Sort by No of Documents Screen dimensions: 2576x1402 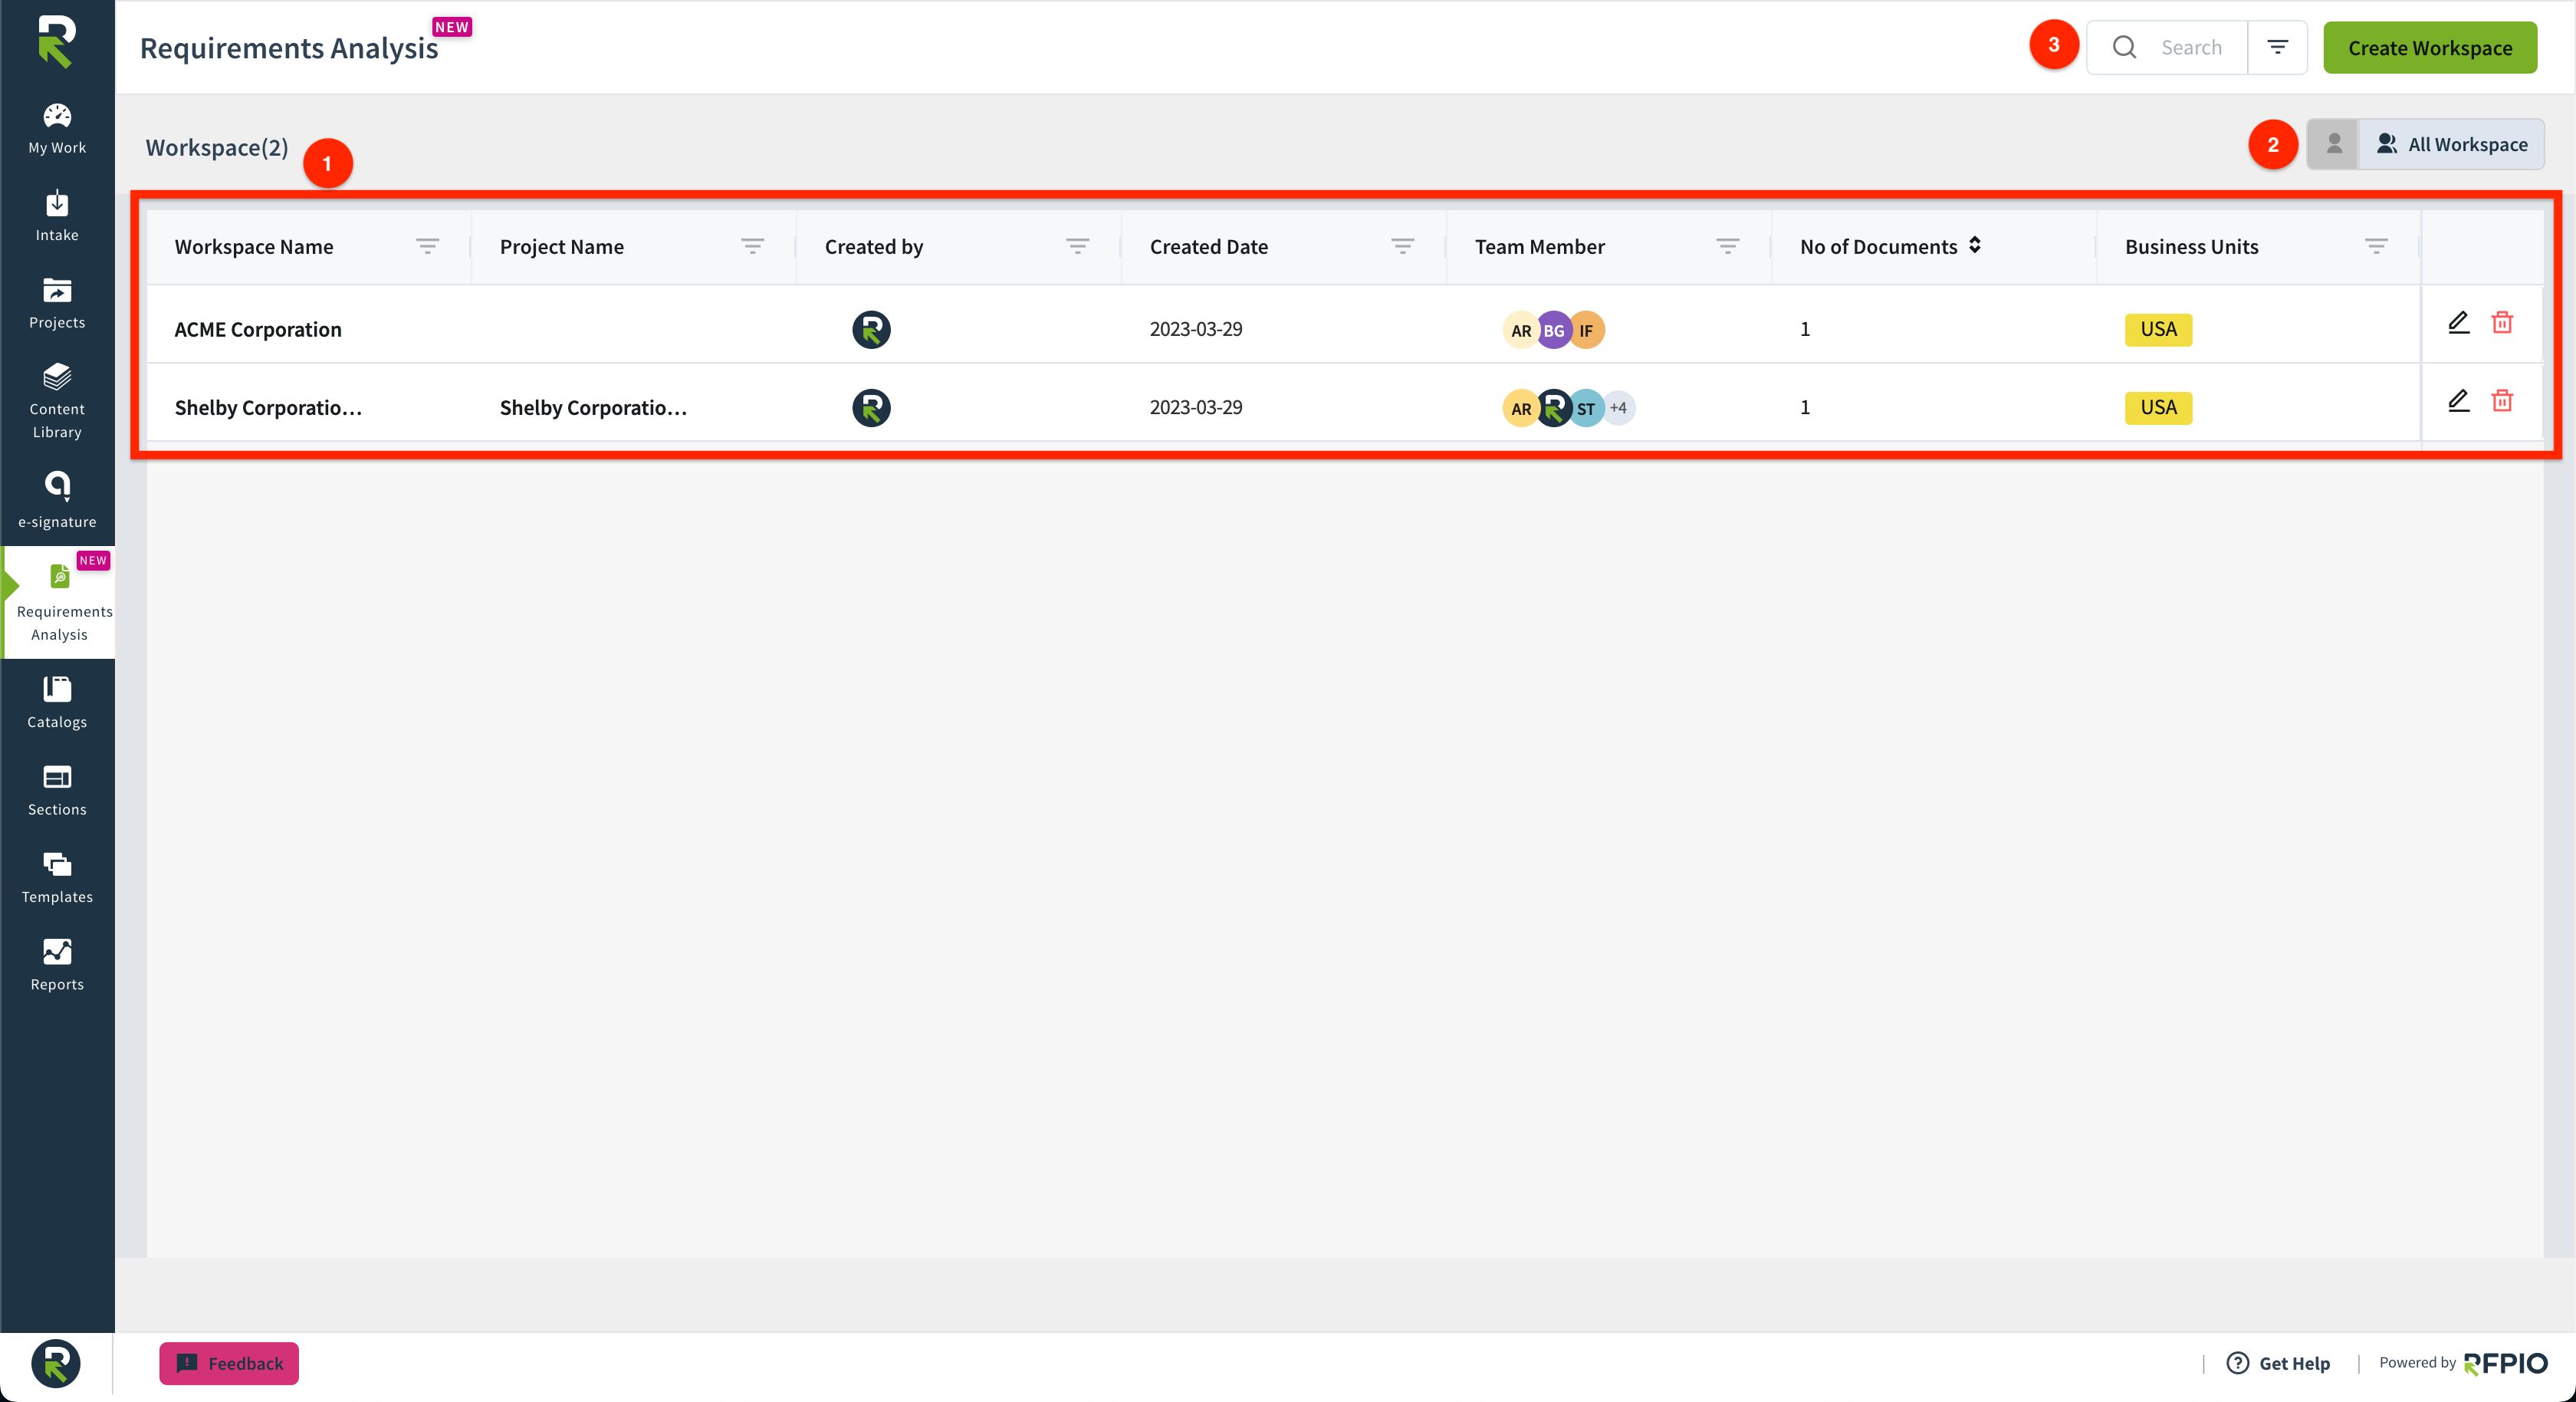point(1974,245)
